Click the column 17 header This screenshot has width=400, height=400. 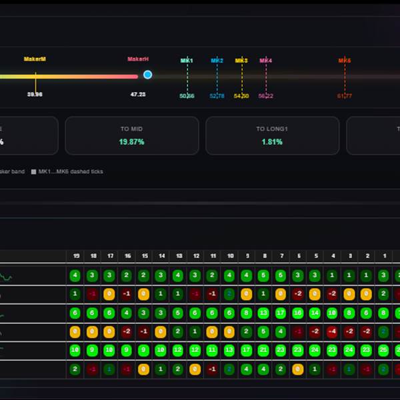[x=111, y=256]
